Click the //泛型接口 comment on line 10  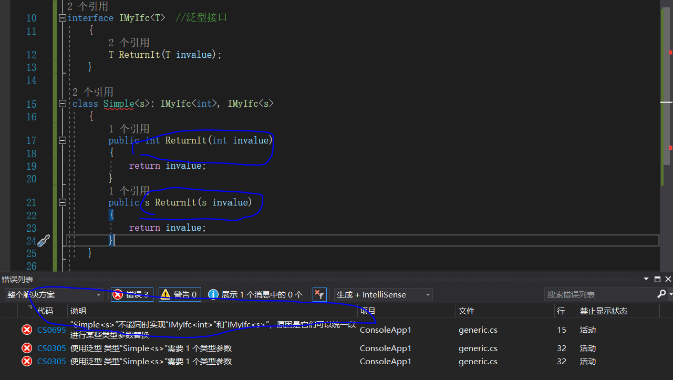coord(201,18)
